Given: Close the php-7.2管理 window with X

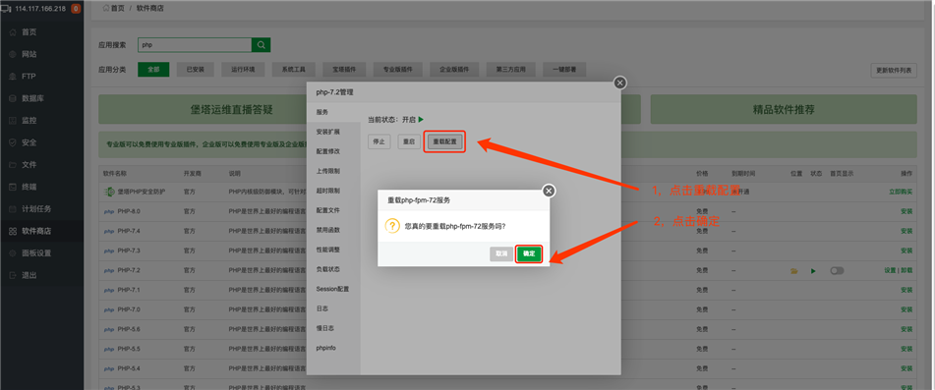Looking at the screenshot, I should click(620, 83).
